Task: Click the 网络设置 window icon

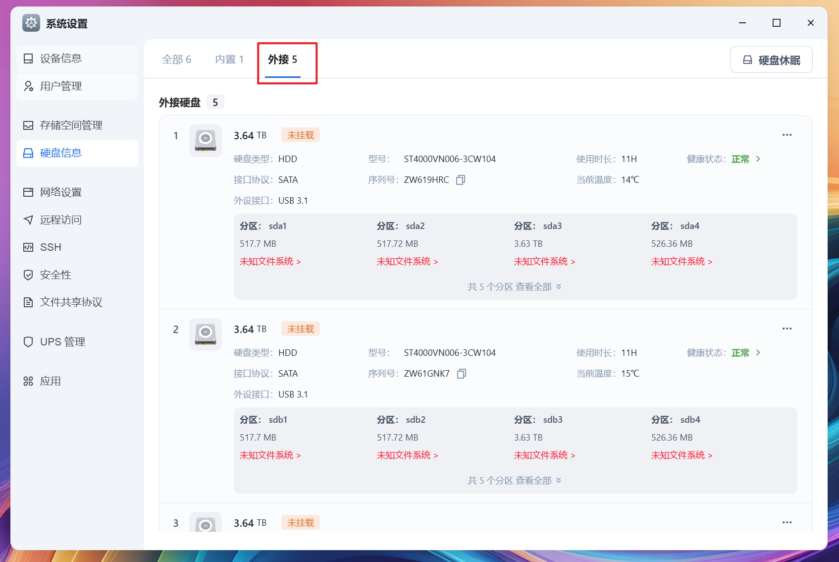Action: coord(28,192)
